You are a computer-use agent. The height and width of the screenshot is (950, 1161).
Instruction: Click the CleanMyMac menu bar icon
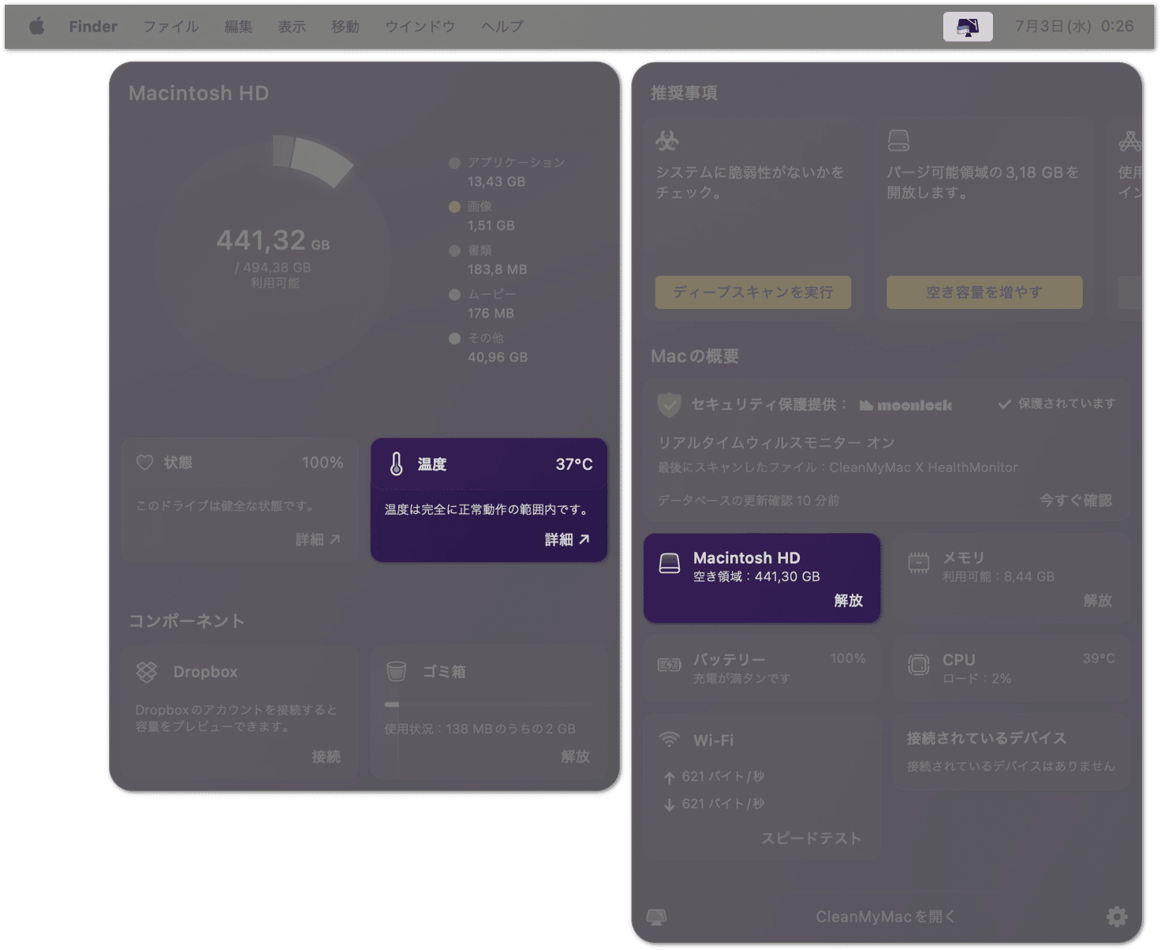tap(968, 27)
